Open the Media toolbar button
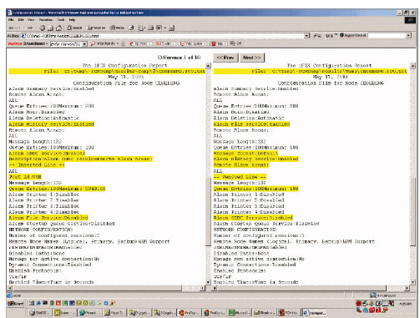The width and height of the screenshot is (420, 318). point(117,28)
